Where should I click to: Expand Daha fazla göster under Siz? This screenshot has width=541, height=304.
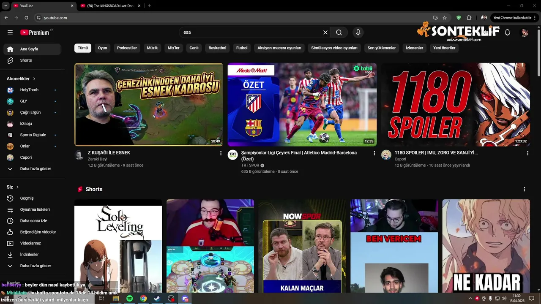[32, 266]
